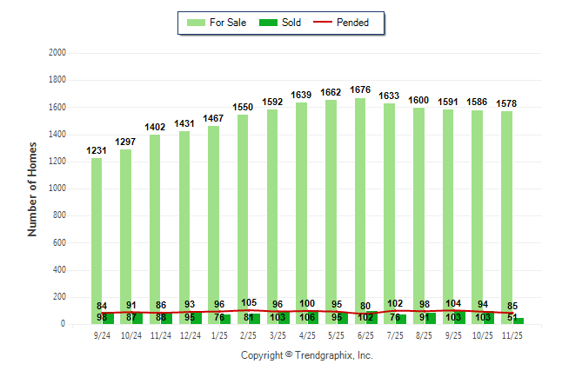The height and width of the screenshot is (377, 562).
Task: Click the 1578 label above 11/25 bar
Action: [x=506, y=103]
